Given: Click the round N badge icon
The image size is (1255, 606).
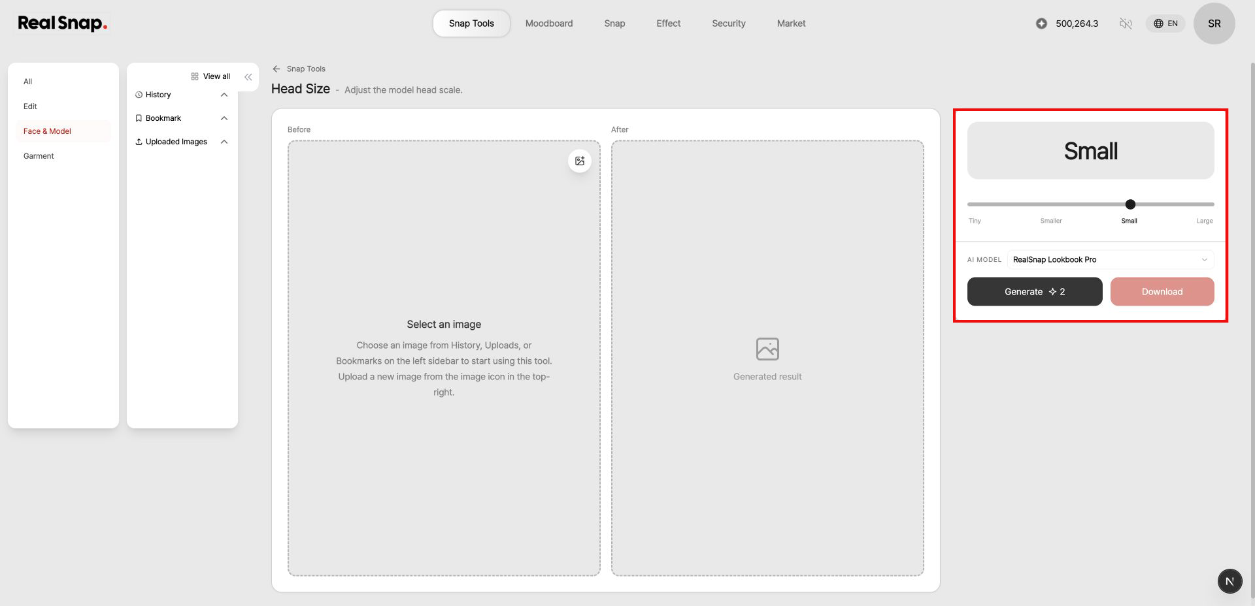Looking at the screenshot, I should (1230, 581).
